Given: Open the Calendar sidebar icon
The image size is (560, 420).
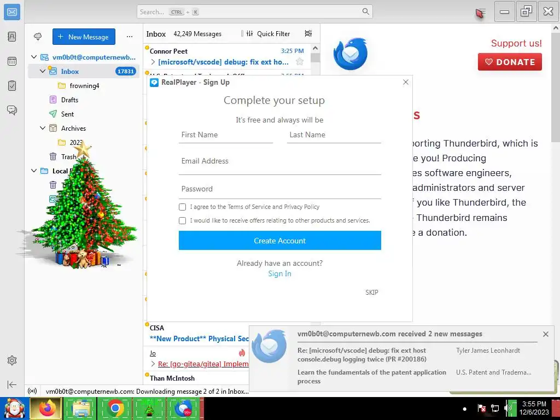Looking at the screenshot, I should click(x=12, y=61).
